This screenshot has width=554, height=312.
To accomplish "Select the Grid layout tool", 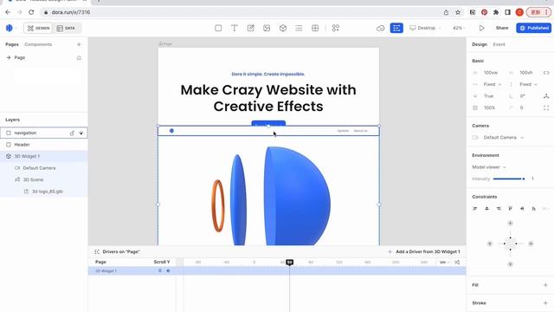I will click(x=315, y=28).
